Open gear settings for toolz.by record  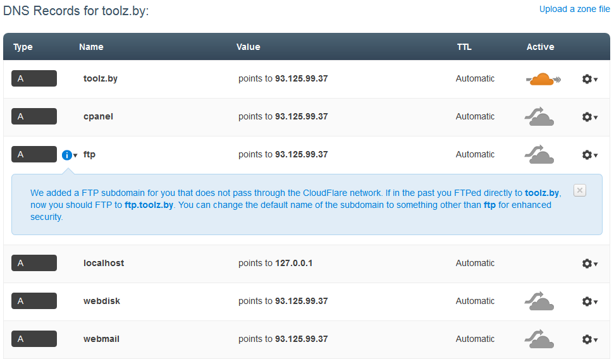pos(589,79)
